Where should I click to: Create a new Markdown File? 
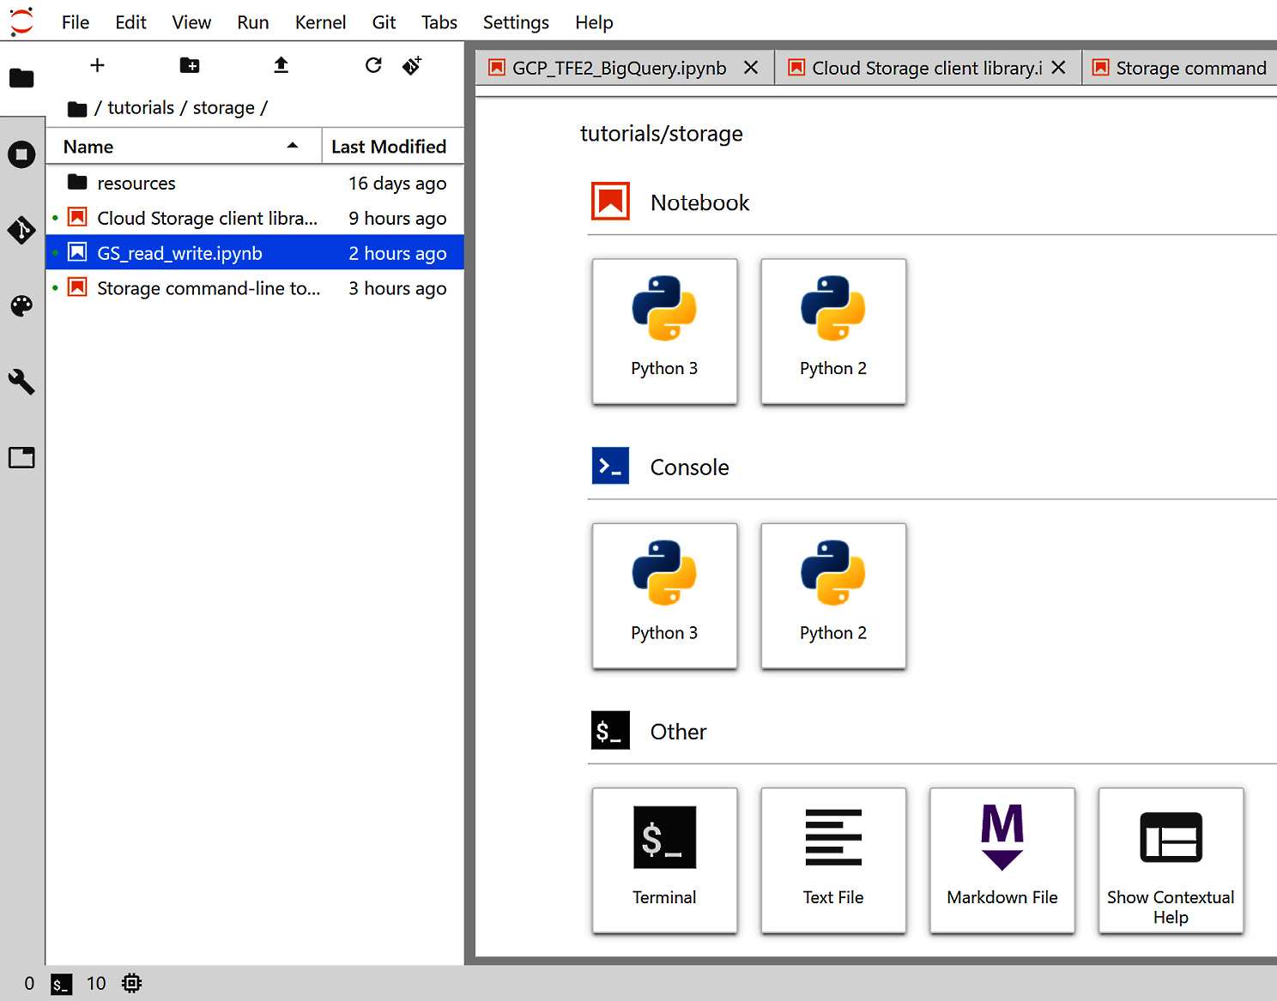[1002, 860]
